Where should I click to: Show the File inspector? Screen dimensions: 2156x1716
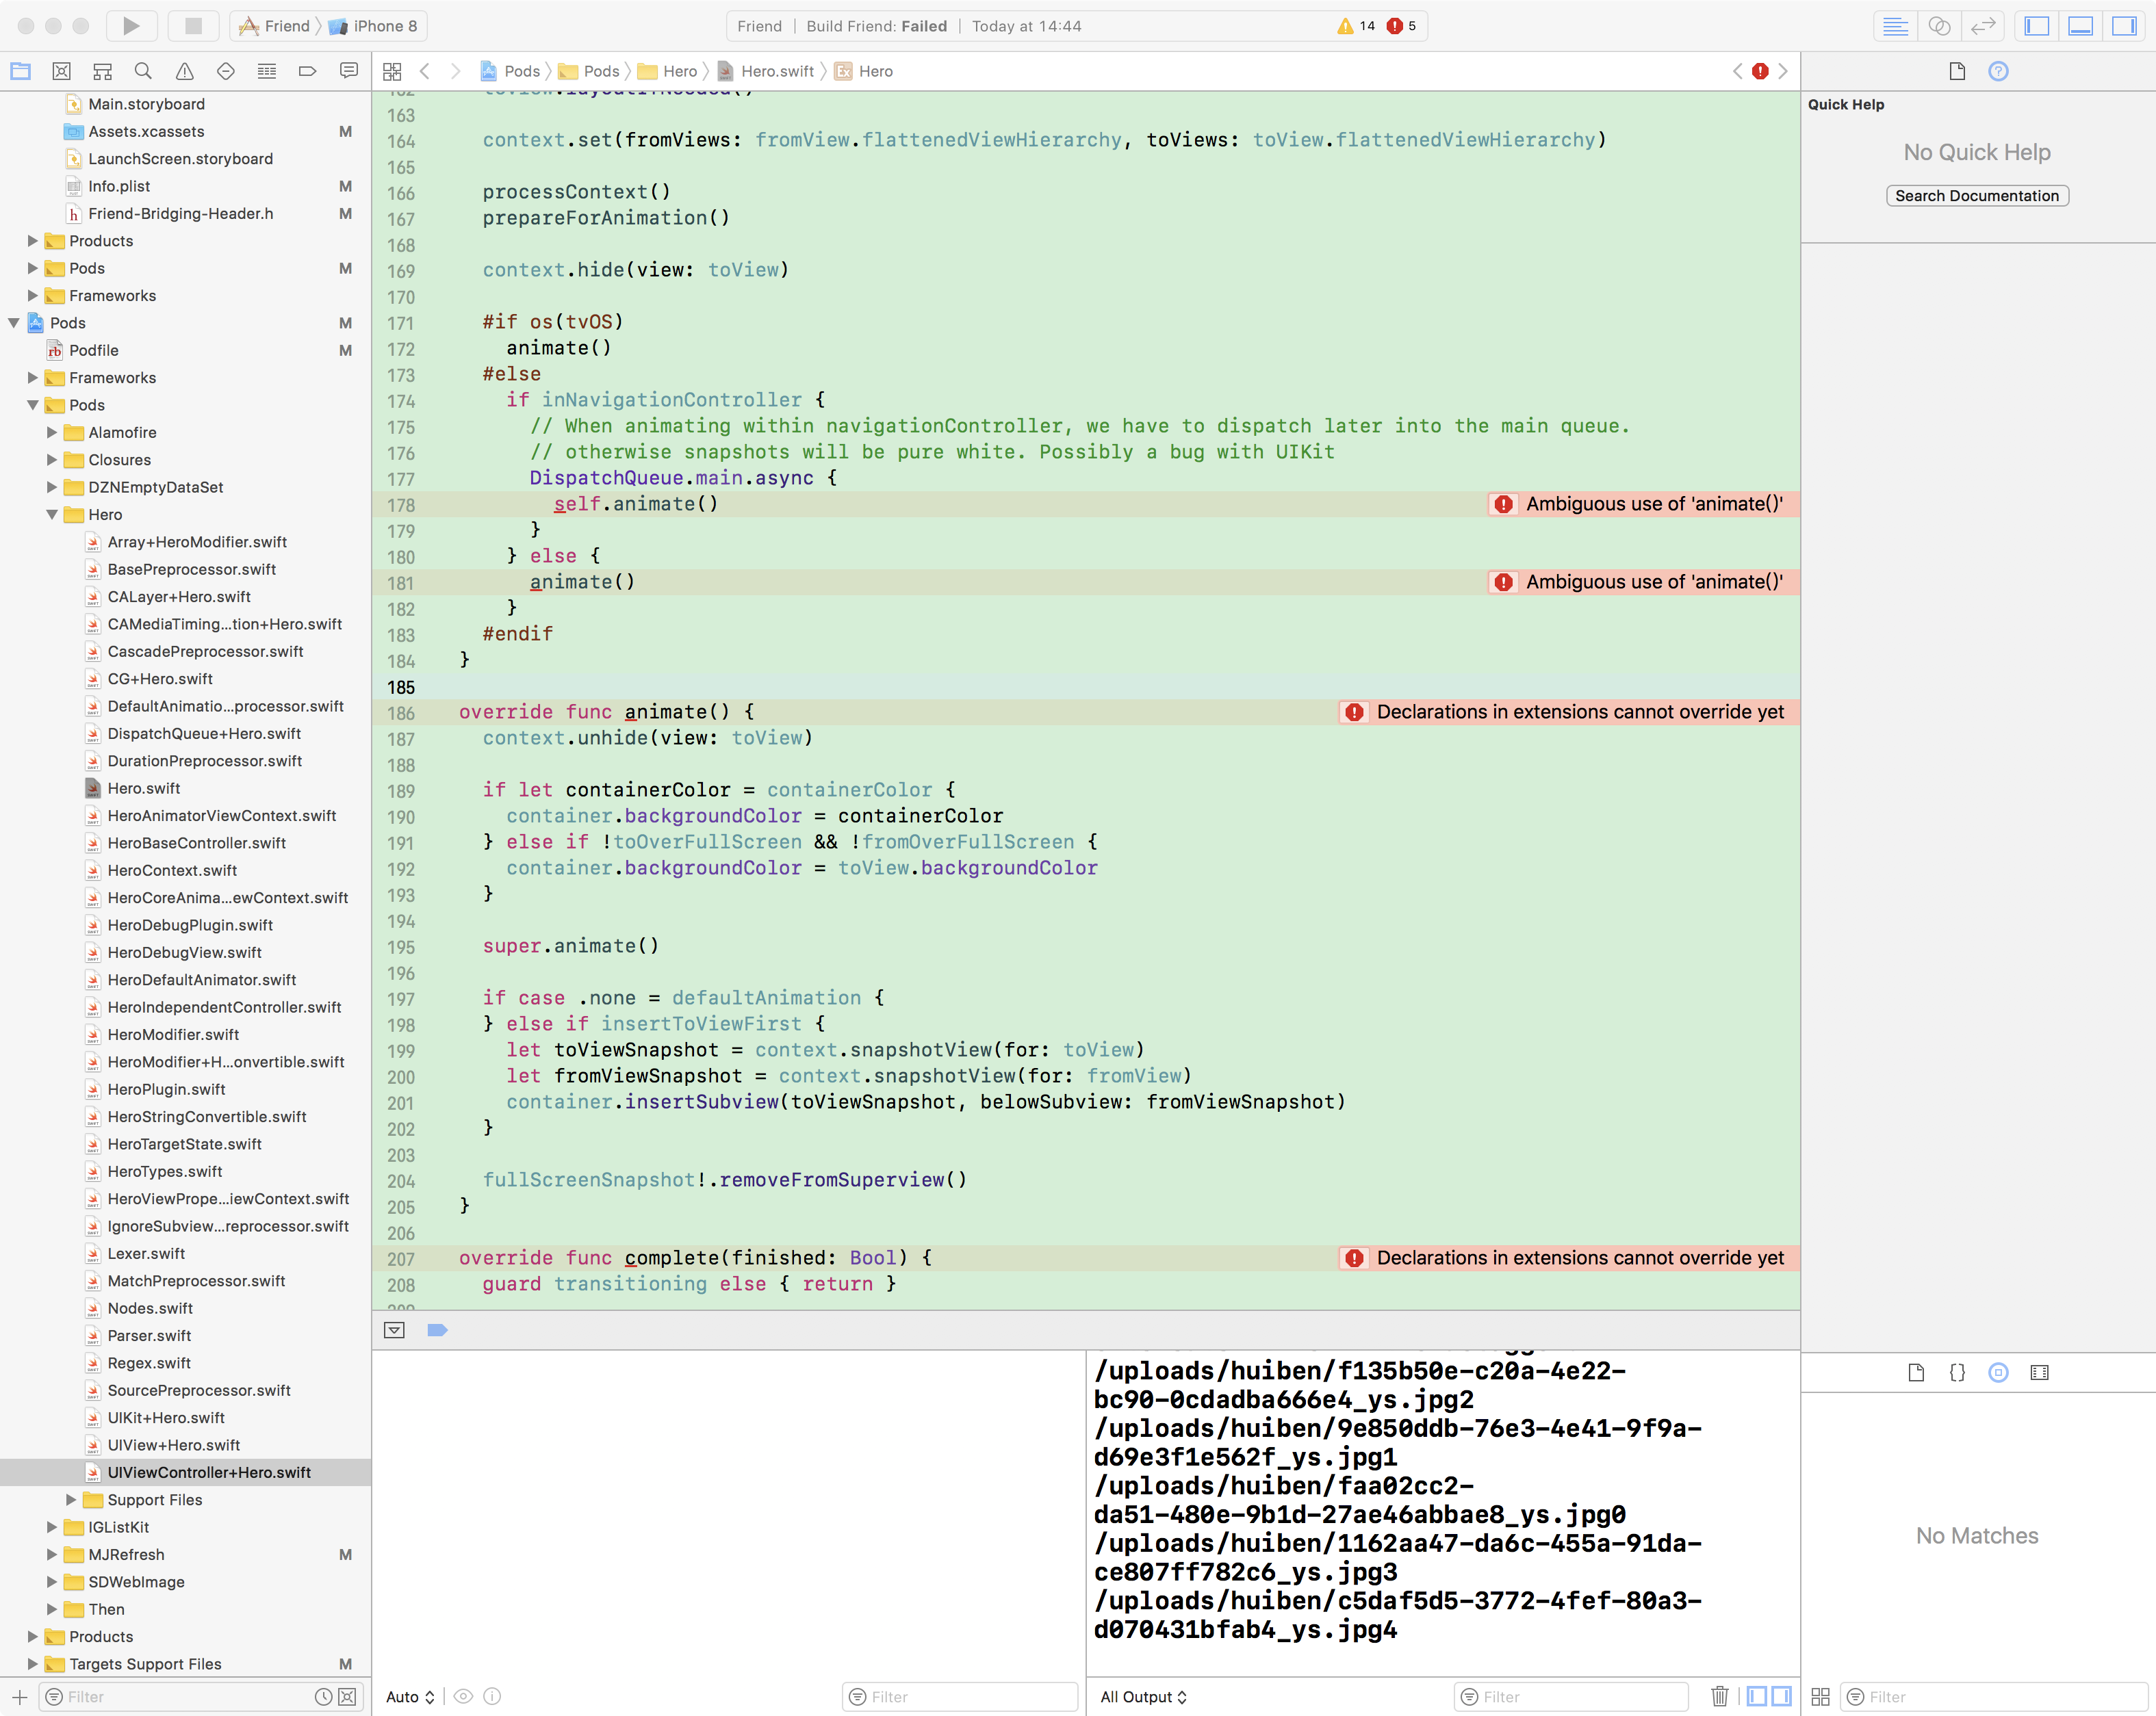(x=1957, y=71)
